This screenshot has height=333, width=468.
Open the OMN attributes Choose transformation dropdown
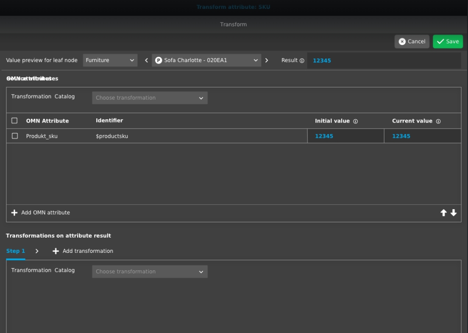click(150, 98)
